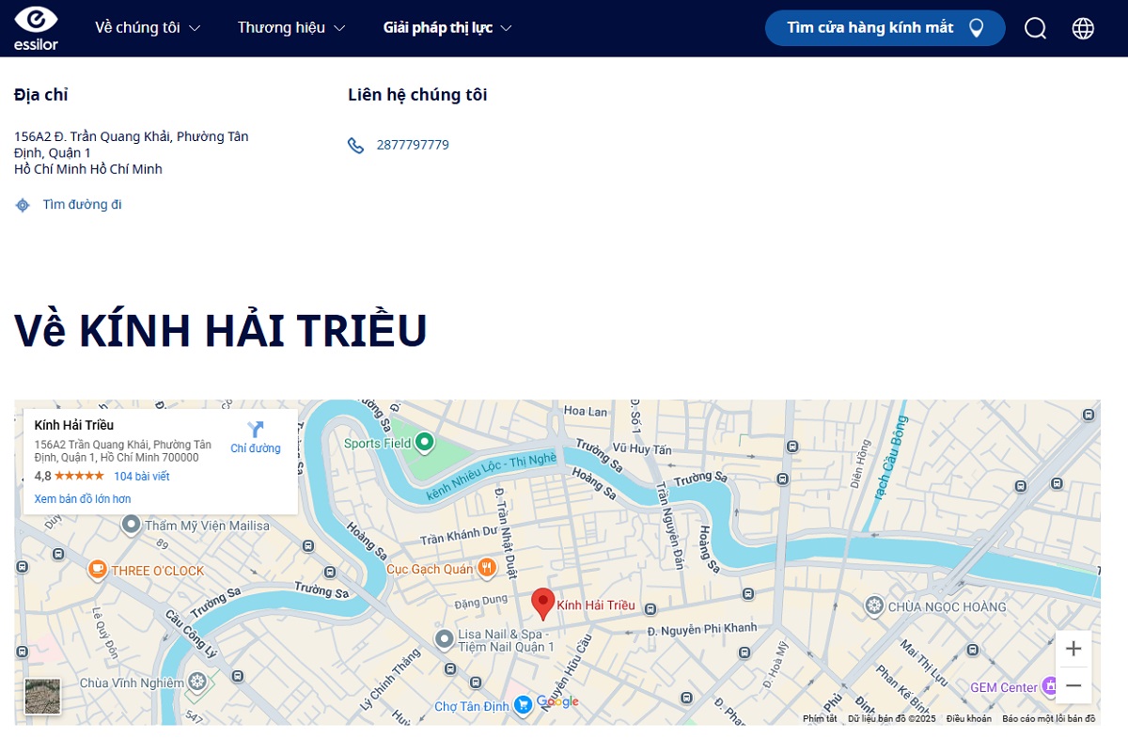The image size is (1128, 738).
Task: Click the Kính Hải Triều map label
Action: tap(596, 605)
